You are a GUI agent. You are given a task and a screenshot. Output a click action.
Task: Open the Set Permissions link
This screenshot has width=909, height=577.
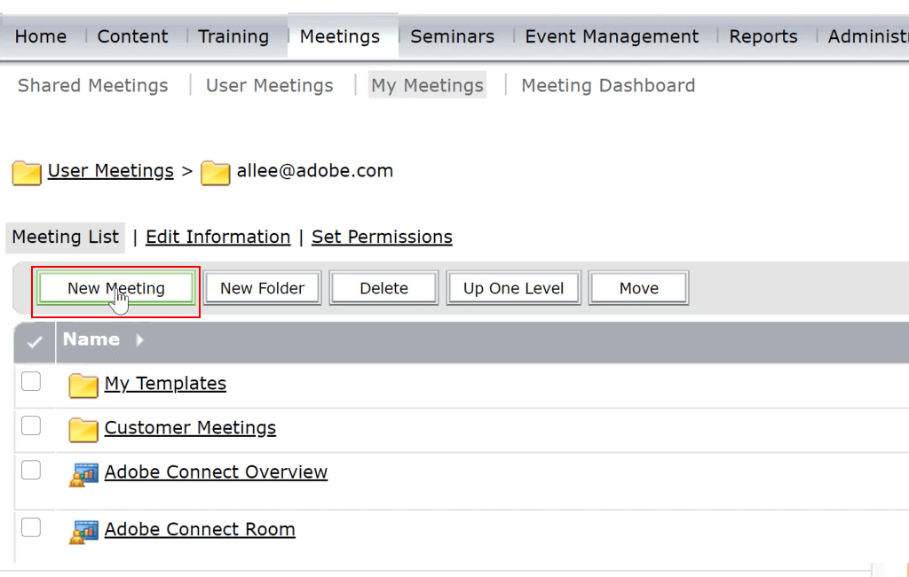[382, 237]
